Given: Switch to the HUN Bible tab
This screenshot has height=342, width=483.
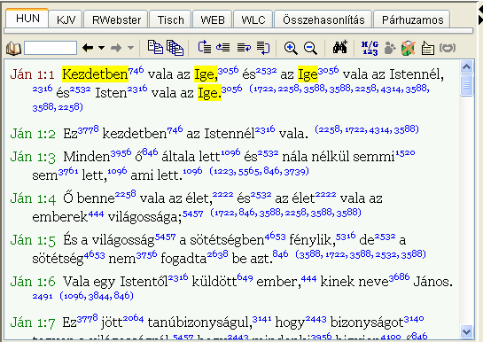Looking at the screenshot, I should 27,19.
